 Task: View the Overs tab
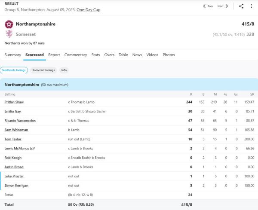point(109,55)
